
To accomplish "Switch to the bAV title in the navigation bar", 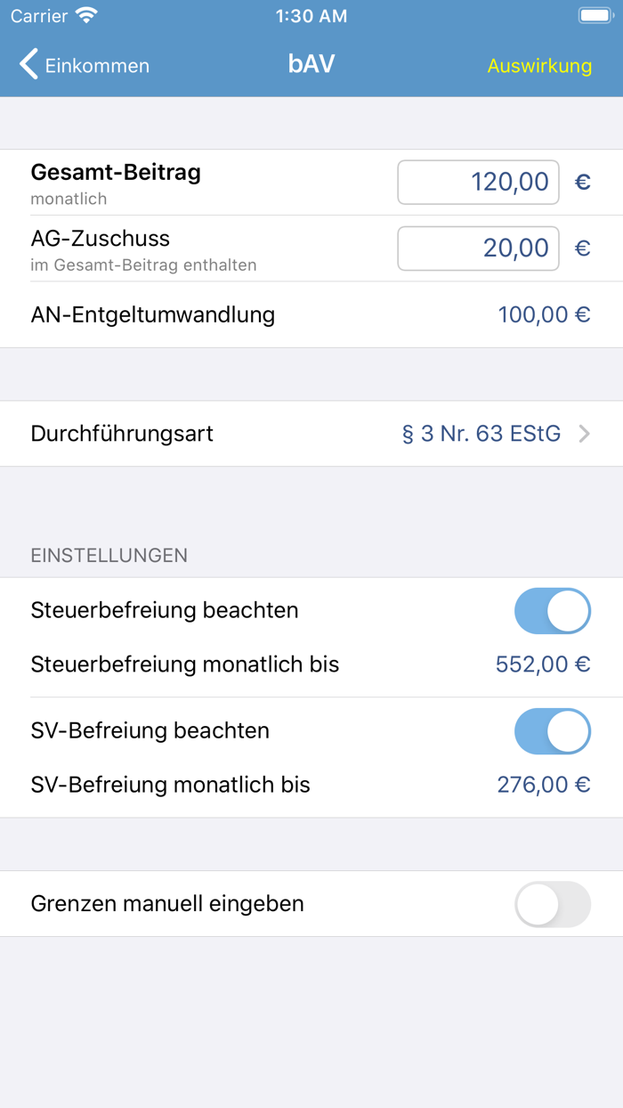I will tap(311, 65).
